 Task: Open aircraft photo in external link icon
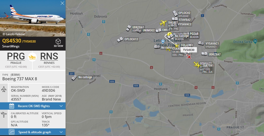pos(62,34)
